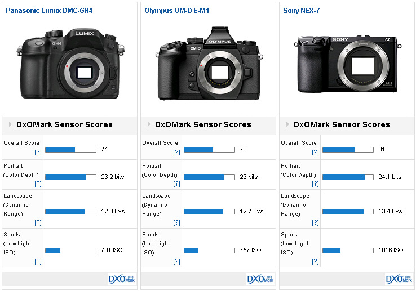Screen dimensions: 416x291
Task: Open the Panasonic Lumix DMC-GH4 link
Action: [49, 11]
